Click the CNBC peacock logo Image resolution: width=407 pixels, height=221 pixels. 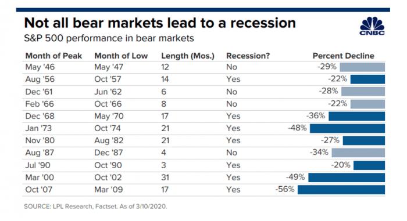[372, 26]
